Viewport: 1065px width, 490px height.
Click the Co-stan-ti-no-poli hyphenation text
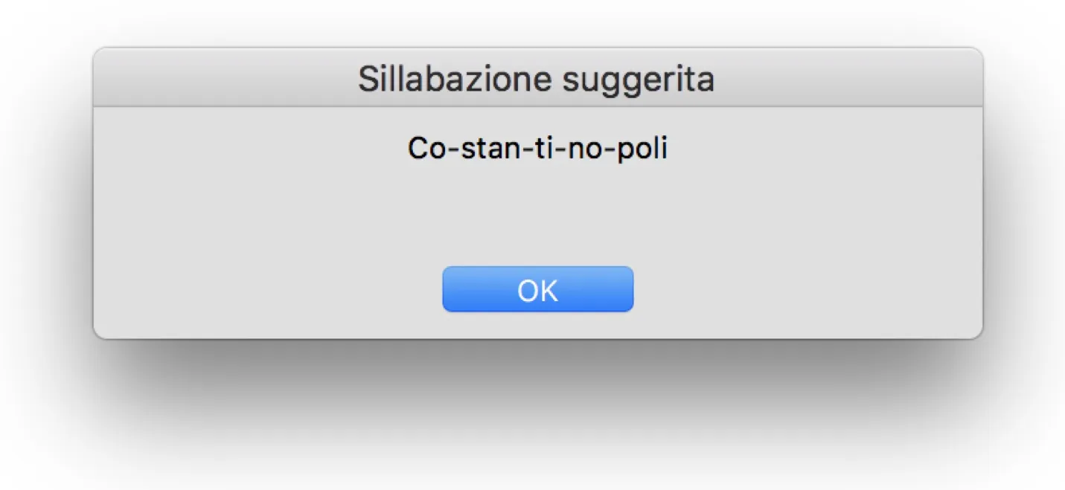point(537,149)
